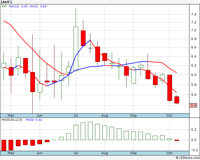Click Aug on the price chart time axis

[x=105, y=115]
